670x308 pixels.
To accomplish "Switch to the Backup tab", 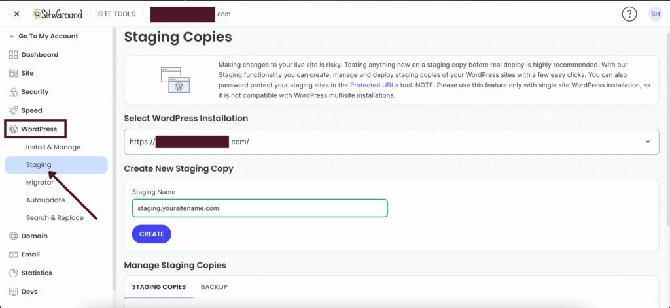I will pos(214,287).
